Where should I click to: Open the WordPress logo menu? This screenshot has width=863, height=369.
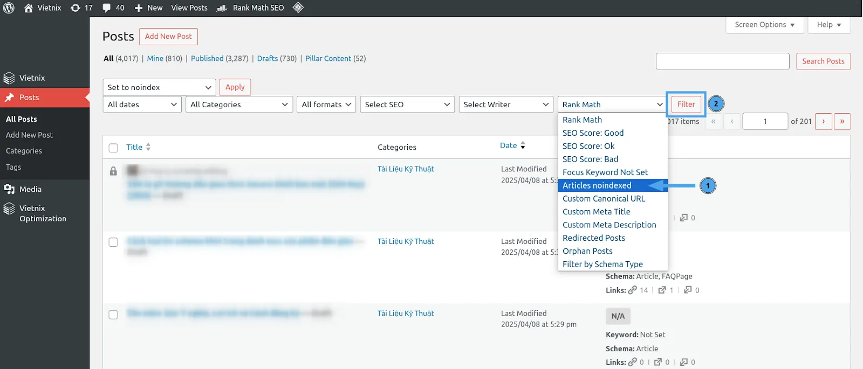tap(9, 8)
